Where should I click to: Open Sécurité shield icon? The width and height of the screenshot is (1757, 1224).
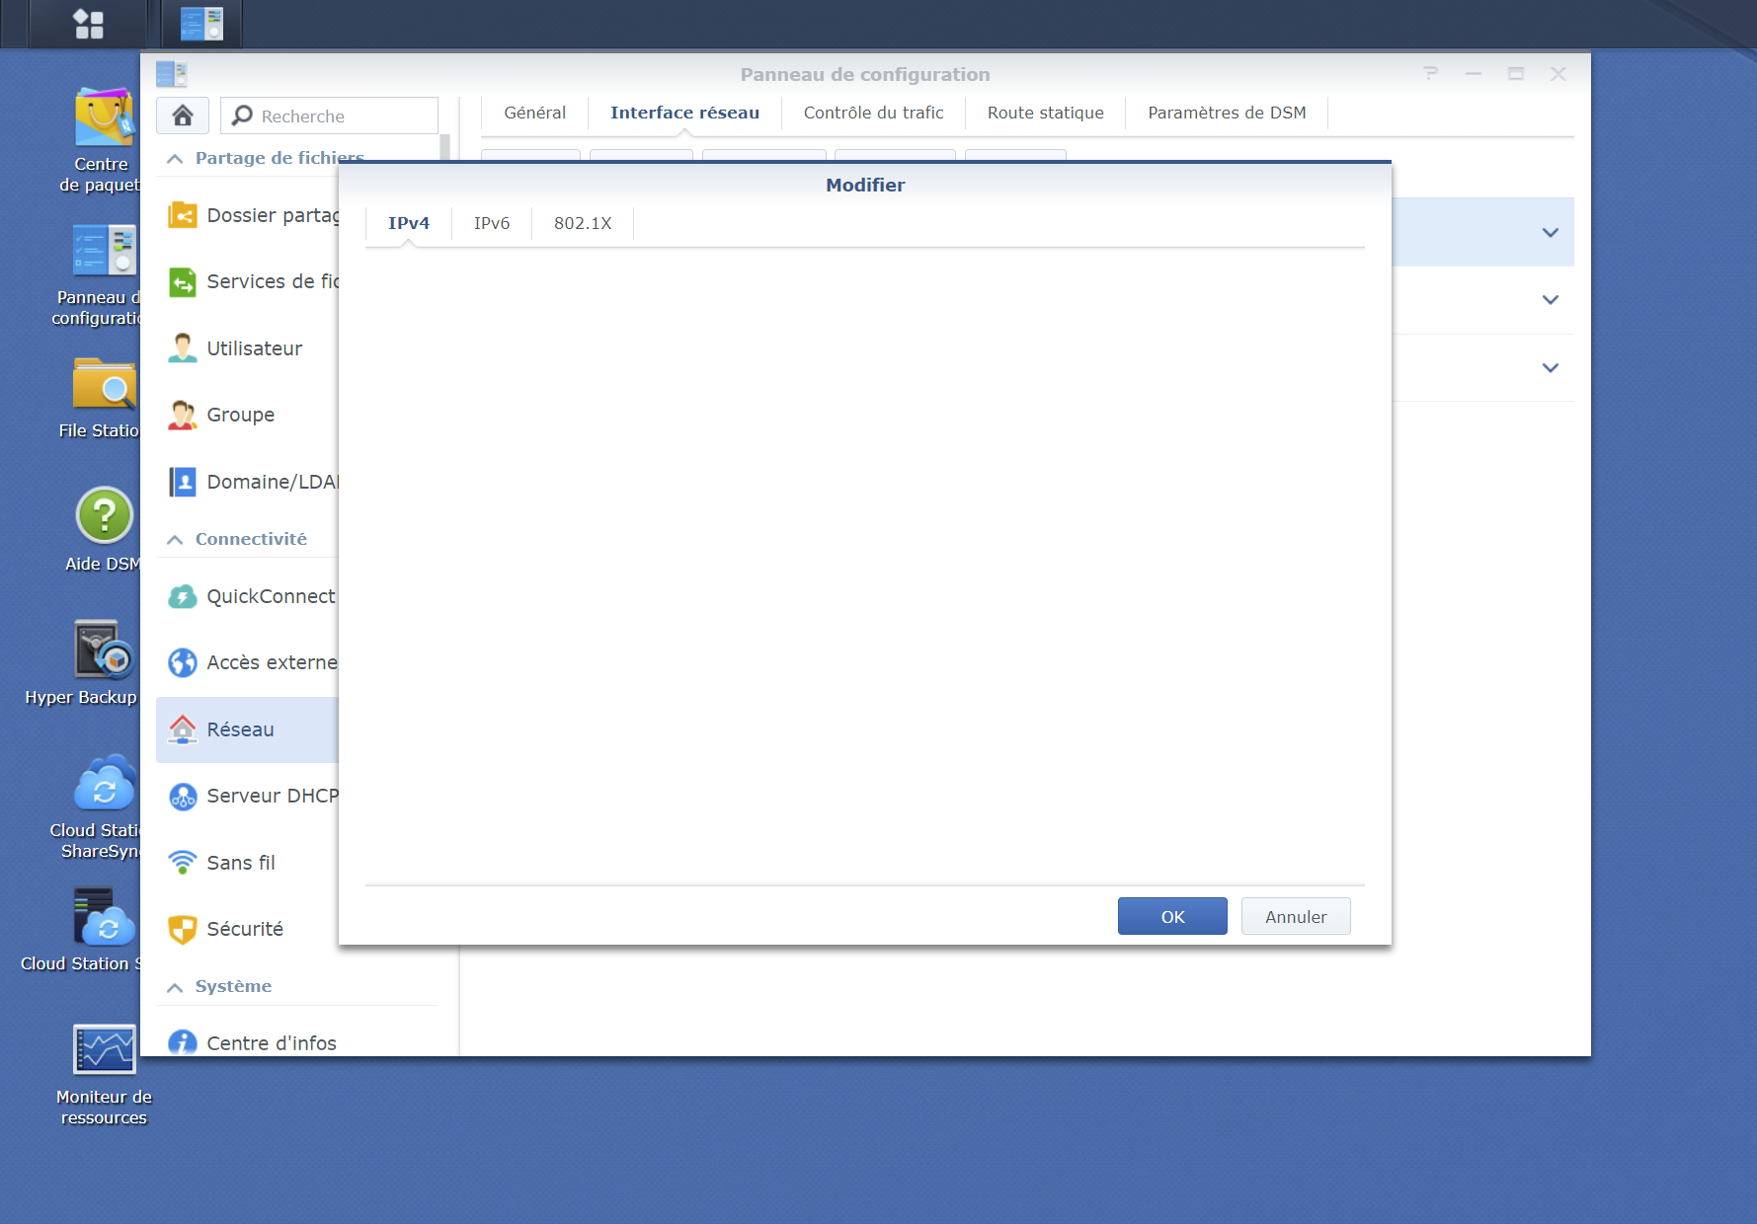(183, 929)
